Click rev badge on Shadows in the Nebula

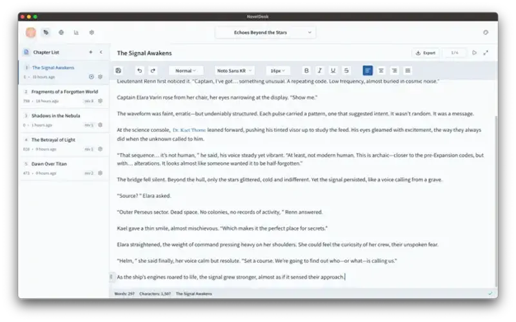click(x=89, y=125)
